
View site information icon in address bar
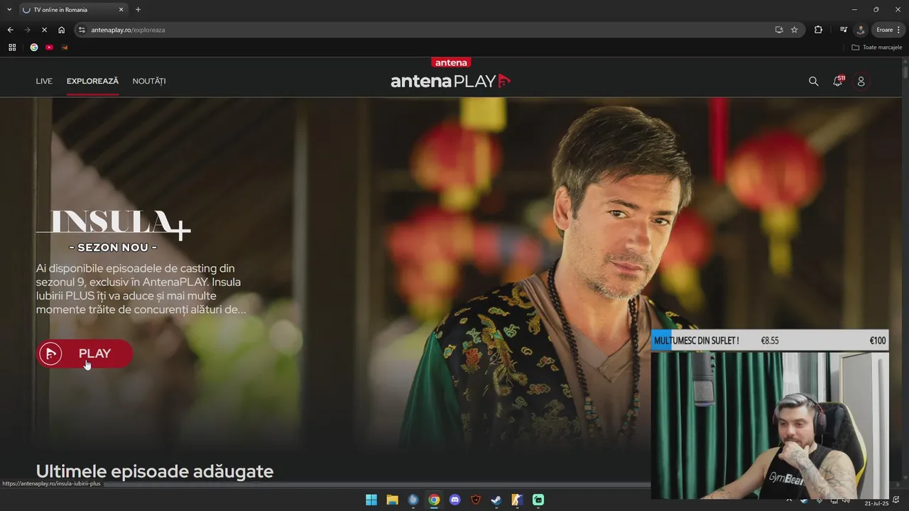coord(82,30)
